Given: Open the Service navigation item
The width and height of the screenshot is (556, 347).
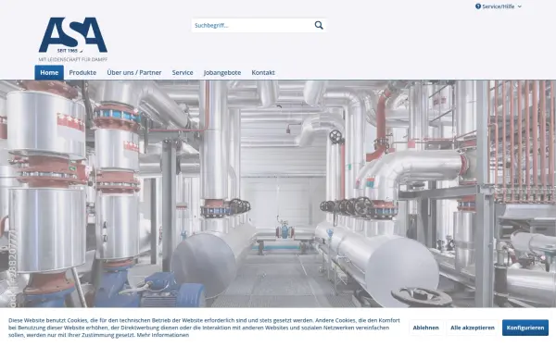Looking at the screenshot, I should pos(183,72).
